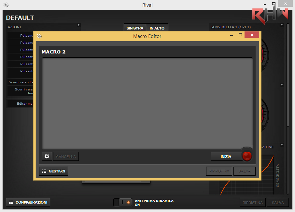Screen dimensions: 295x212
Task: Click RIPRISTINA in the Rival main window
Action: point(253,203)
